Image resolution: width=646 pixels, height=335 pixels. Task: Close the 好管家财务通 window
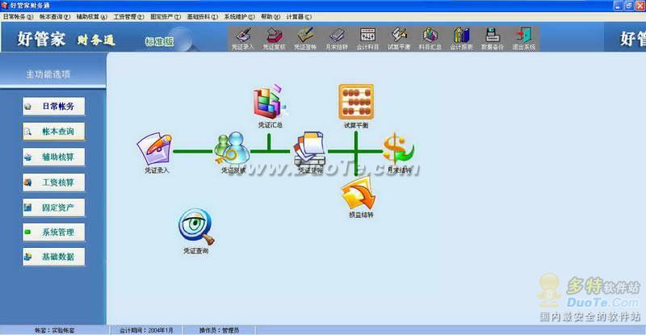pos(640,6)
